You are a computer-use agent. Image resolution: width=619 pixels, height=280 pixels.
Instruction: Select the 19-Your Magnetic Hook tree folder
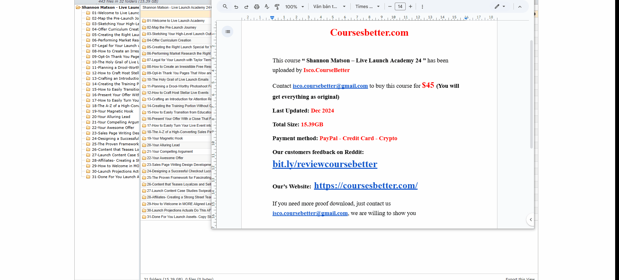tap(112, 111)
